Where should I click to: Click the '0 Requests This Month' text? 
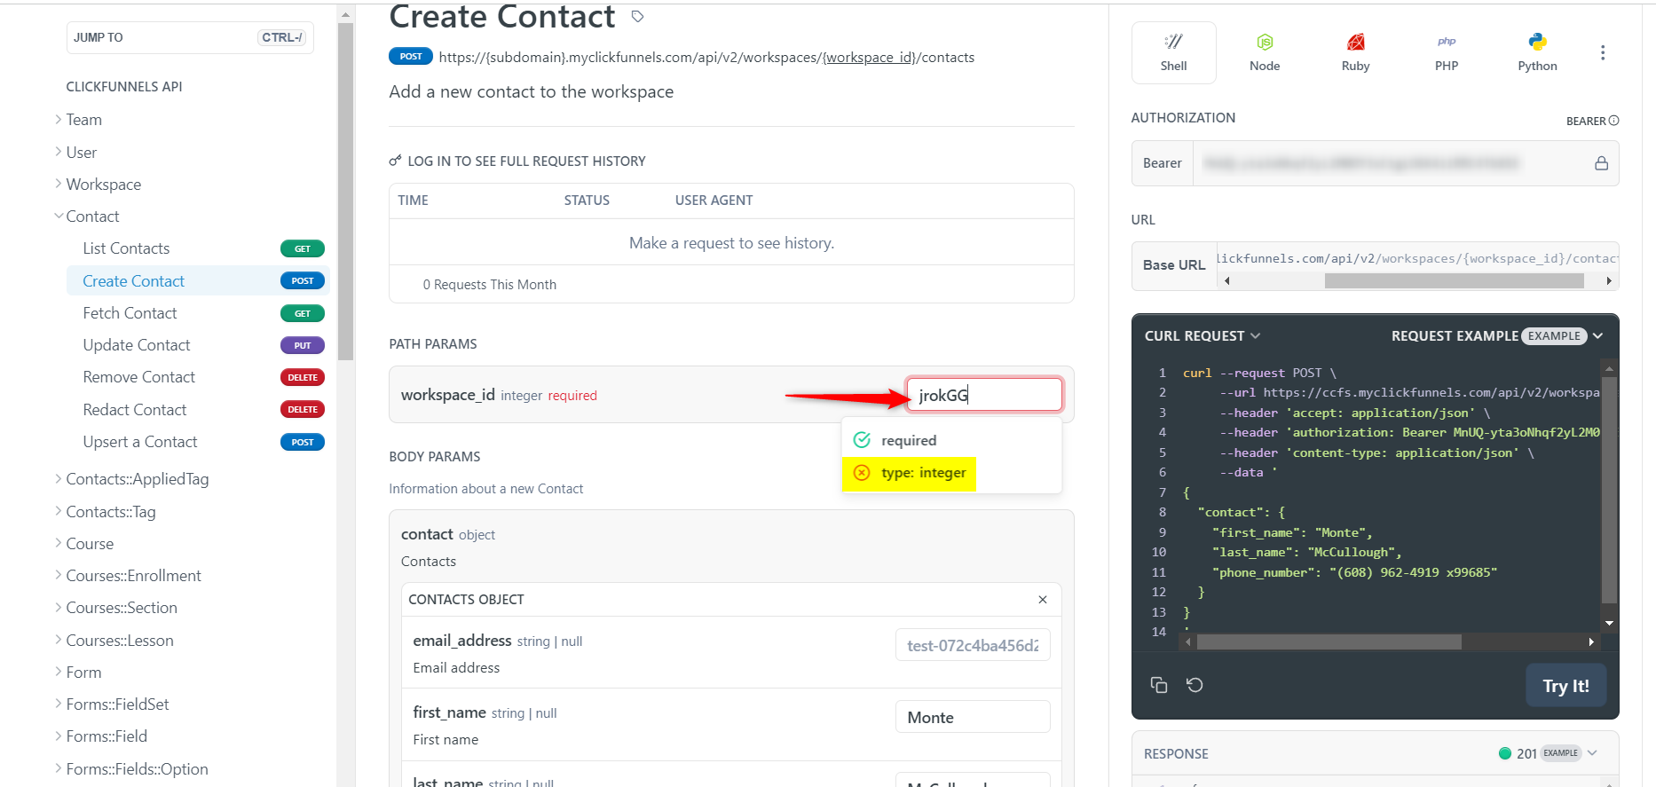coord(490,285)
